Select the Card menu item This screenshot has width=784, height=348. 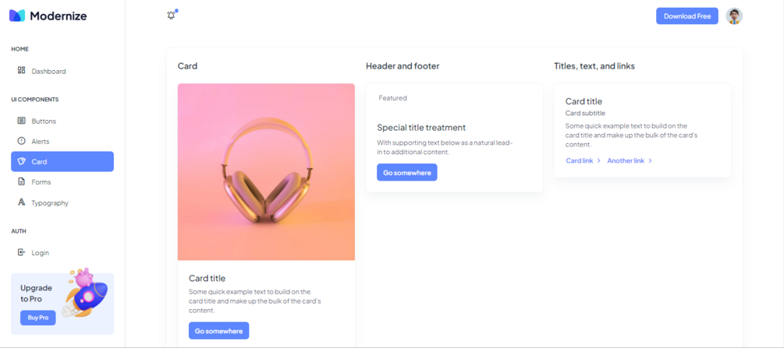coord(62,161)
